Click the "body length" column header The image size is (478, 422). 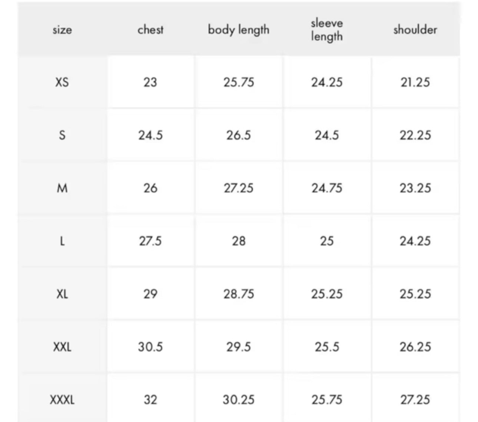[x=238, y=30]
